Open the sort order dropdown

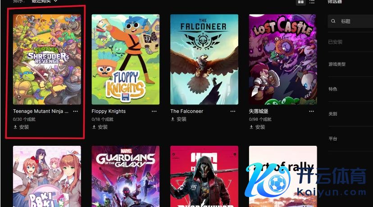[x=45, y=1]
